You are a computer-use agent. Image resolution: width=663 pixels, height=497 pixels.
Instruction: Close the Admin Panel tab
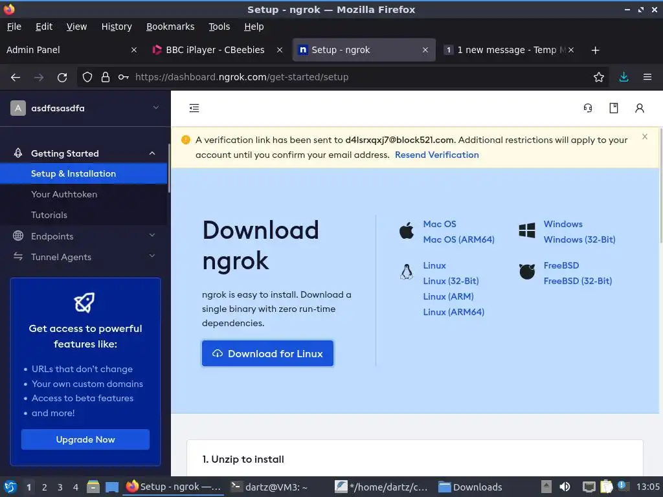pos(134,50)
